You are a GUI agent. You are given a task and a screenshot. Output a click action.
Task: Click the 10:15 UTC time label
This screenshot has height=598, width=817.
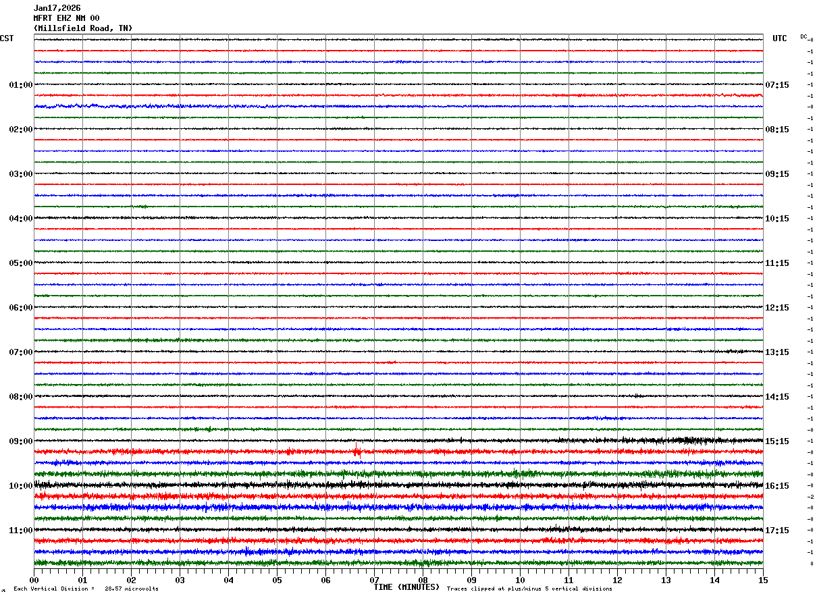[777, 219]
